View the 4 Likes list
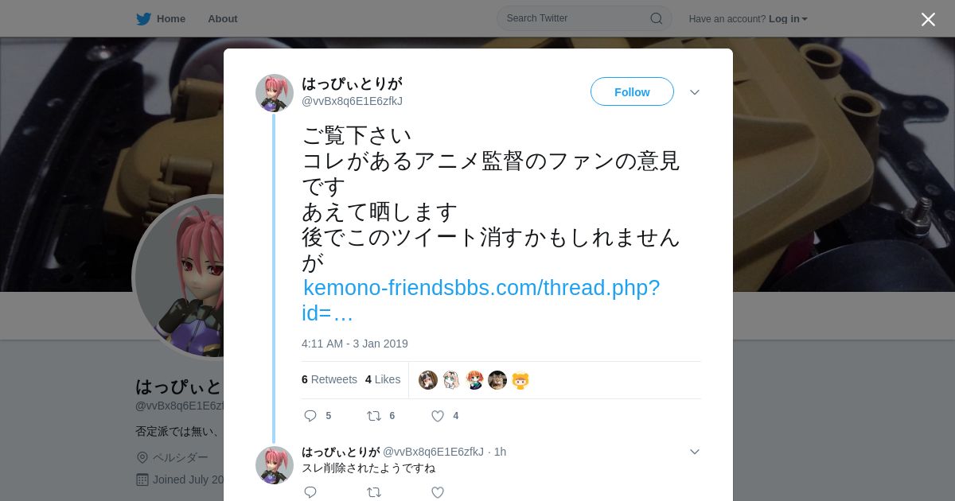Viewport: 955px width, 501px height. (x=383, y=379)
